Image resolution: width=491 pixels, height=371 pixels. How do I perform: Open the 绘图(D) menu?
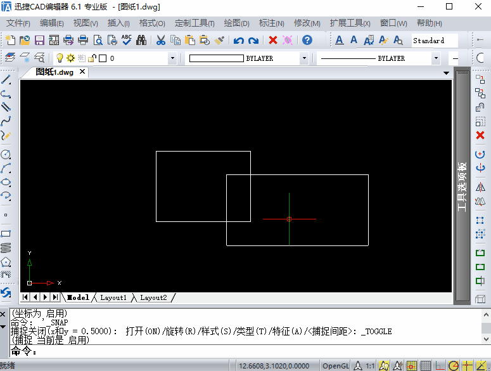(x=237, y=23)
